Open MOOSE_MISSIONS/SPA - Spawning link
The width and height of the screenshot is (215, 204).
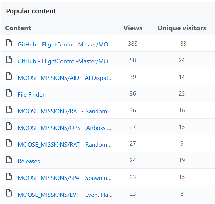coord(65,178)
